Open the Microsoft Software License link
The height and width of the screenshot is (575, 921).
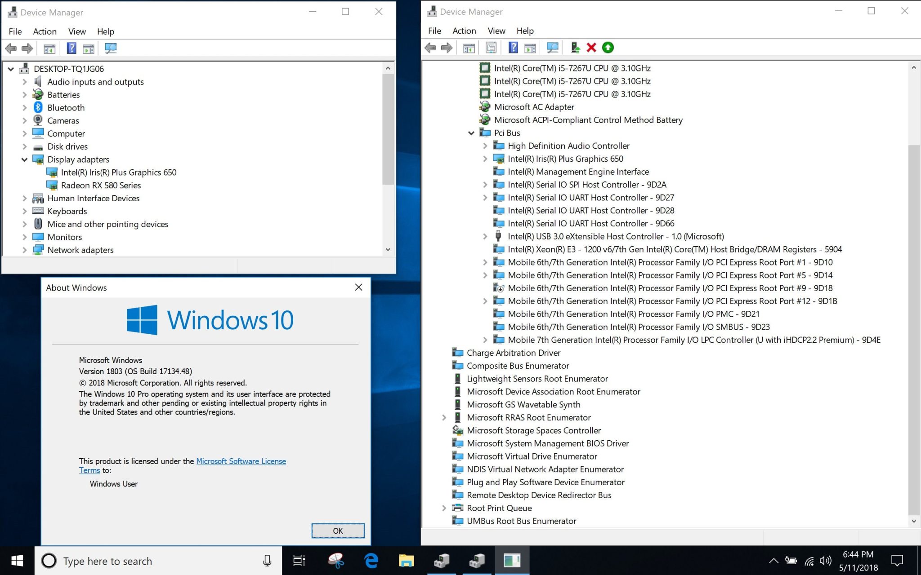pyautogui.click(x=241, y=461)
